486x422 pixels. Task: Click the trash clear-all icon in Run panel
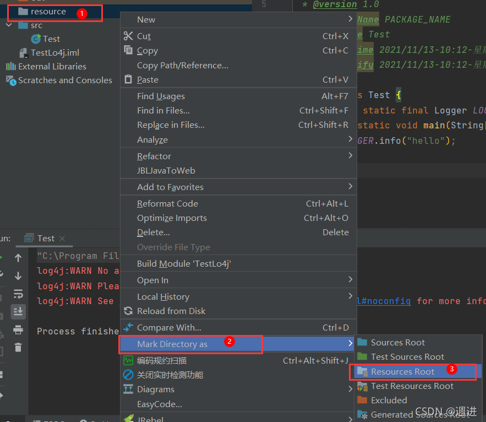pyautogui.click(x=18, y=347)
